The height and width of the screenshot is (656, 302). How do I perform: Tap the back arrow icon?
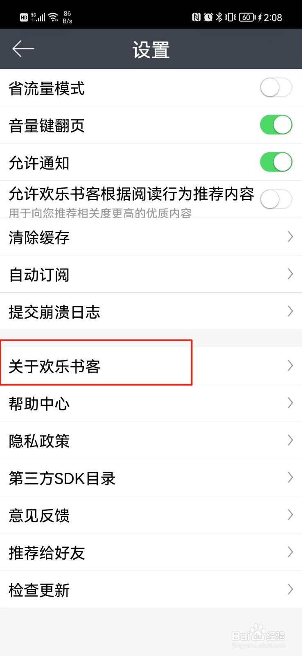(x=23, y=49)
